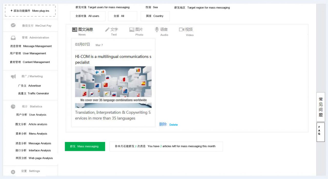
Task: Click the HI-COM article flags thumbnail
Action: tap(113, 87)
